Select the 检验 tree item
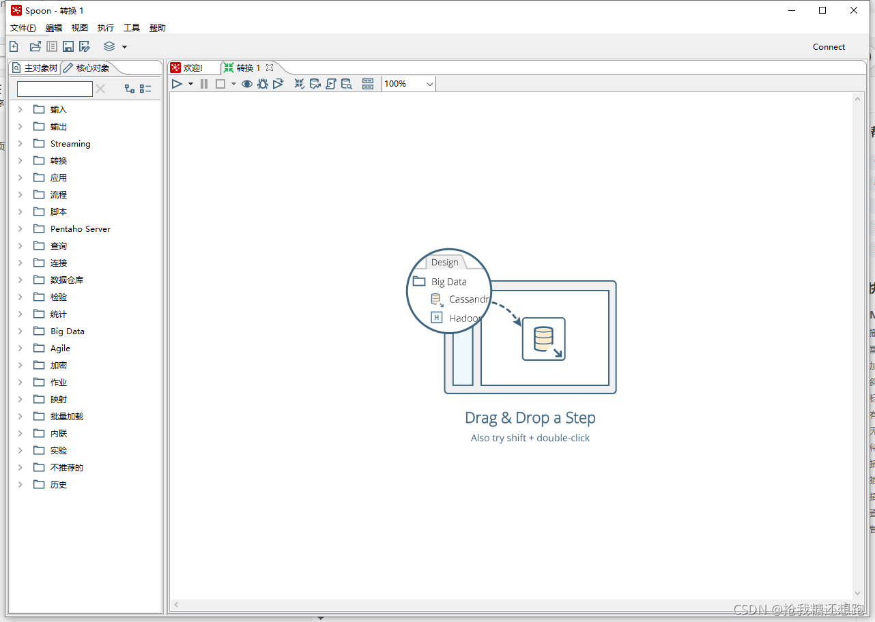This screenshot has width=875, height=622. [x=59, y=297]
